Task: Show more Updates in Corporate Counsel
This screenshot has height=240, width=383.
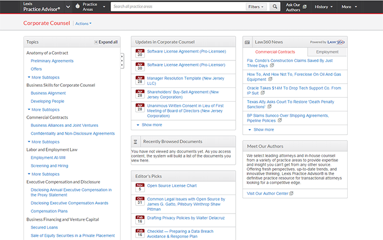Action: [149, 125]
